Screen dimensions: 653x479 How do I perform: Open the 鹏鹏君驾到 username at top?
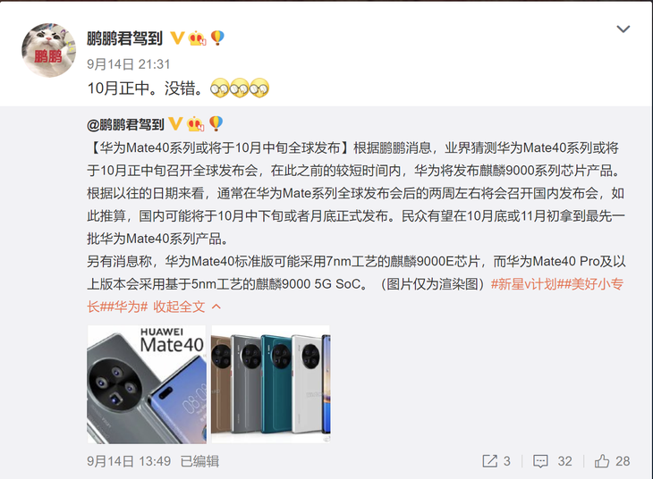pyautogui.click(x=124, y=38)
